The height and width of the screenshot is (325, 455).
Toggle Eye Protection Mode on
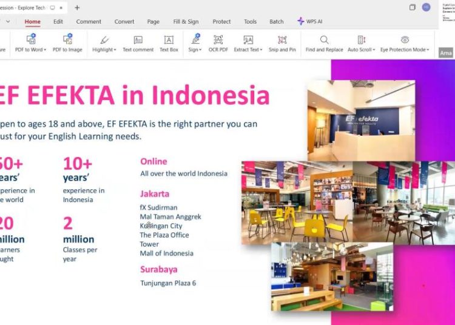pos(405,44)
